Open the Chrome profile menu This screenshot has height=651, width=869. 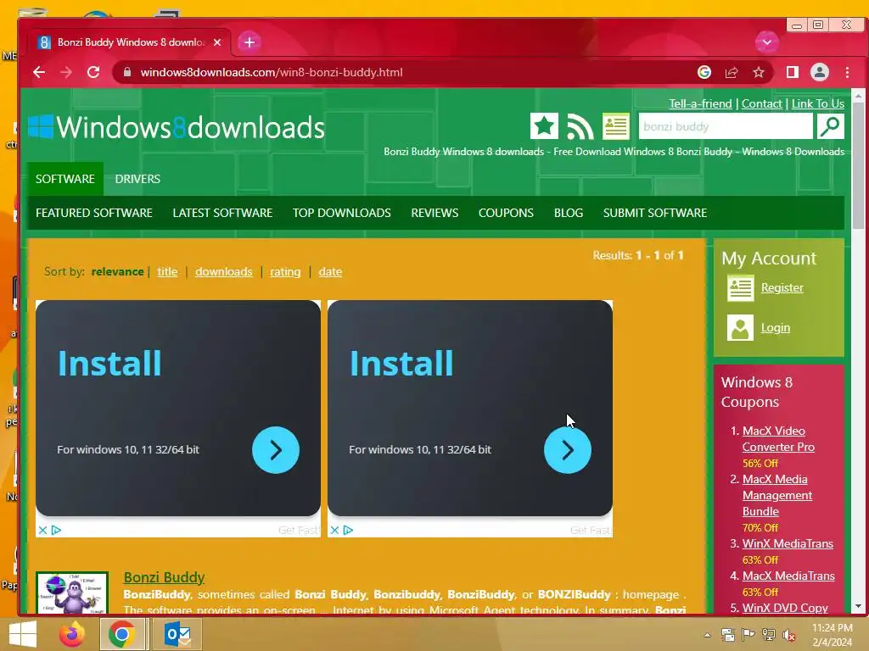(820, 73)
